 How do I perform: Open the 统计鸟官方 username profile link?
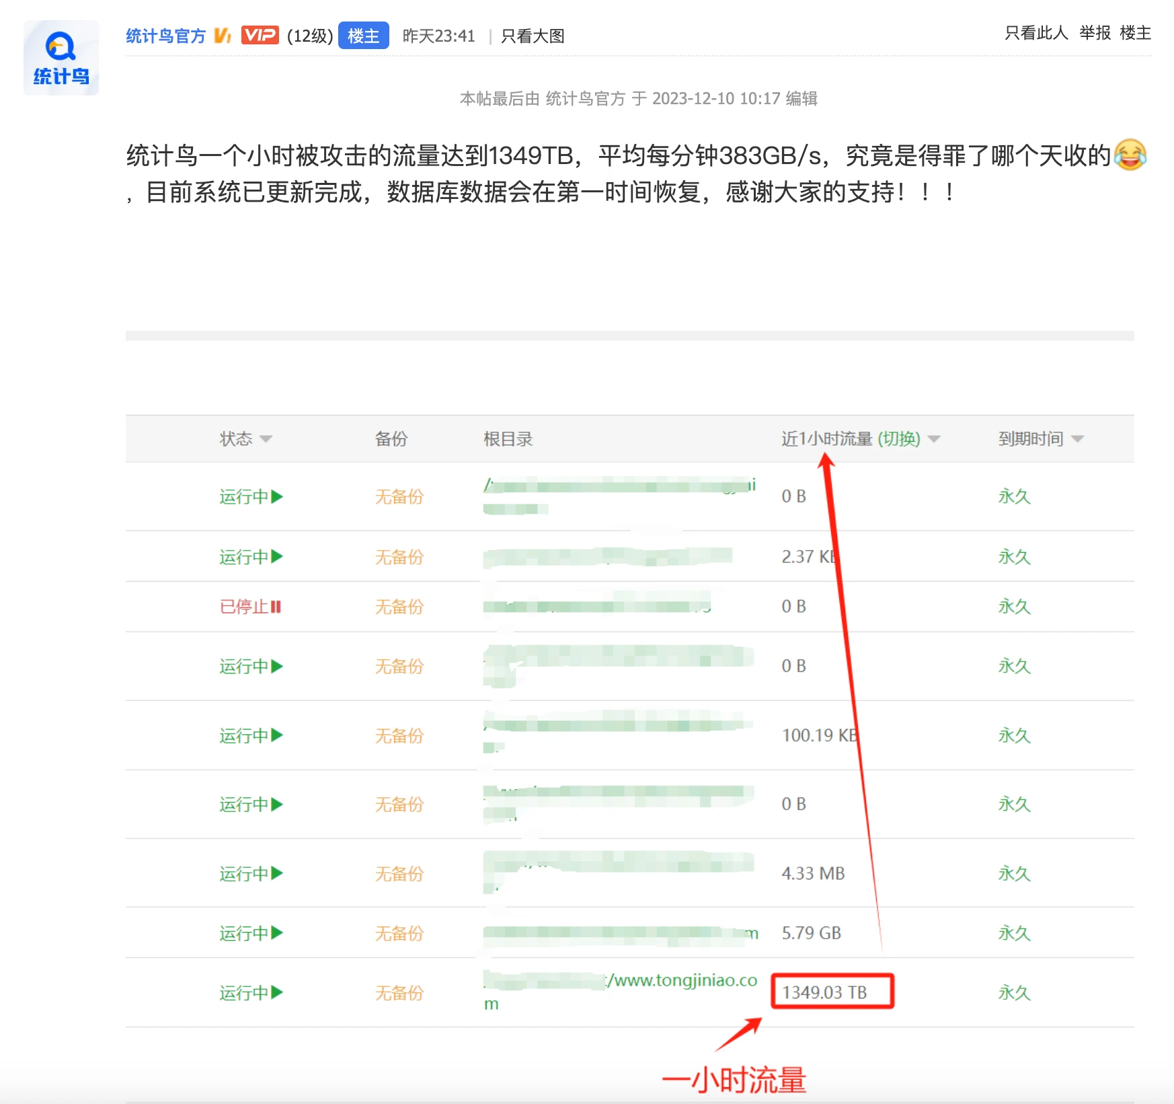pyautogui.click(x=165, y=36)
